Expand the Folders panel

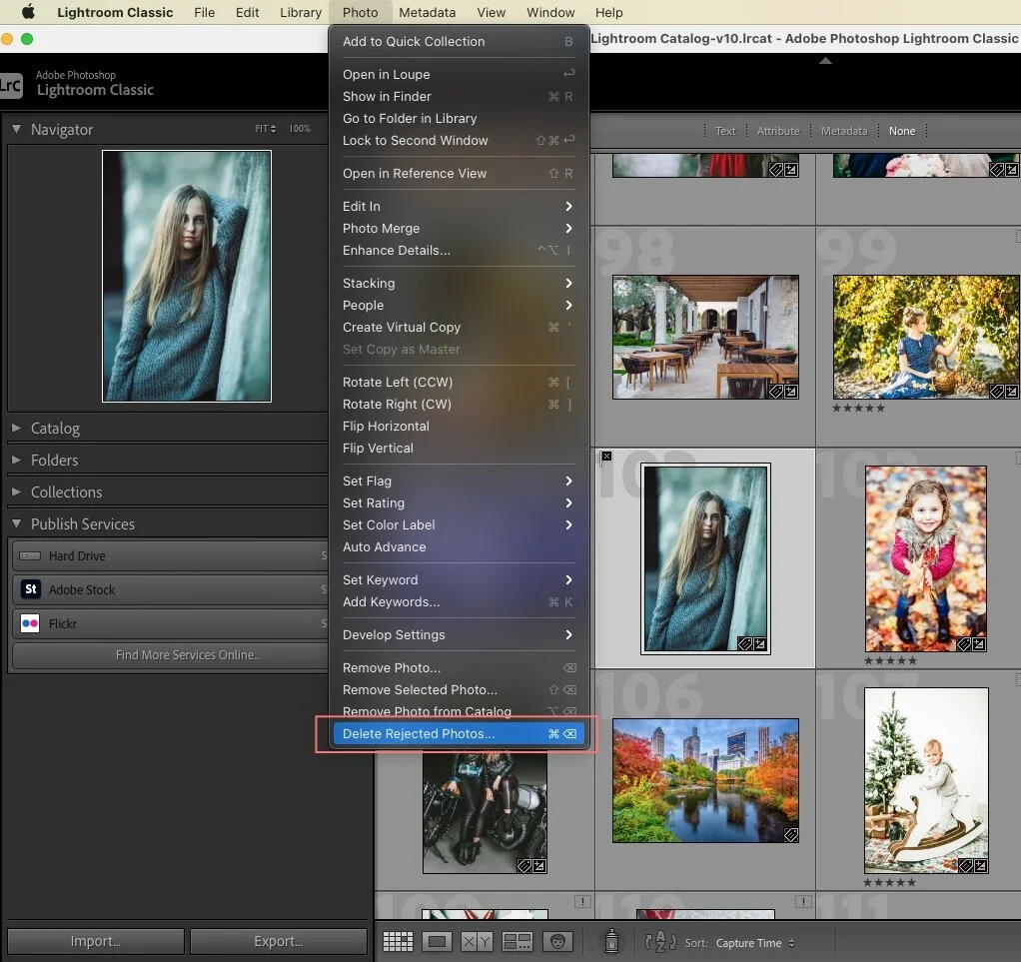coord(54,460)
